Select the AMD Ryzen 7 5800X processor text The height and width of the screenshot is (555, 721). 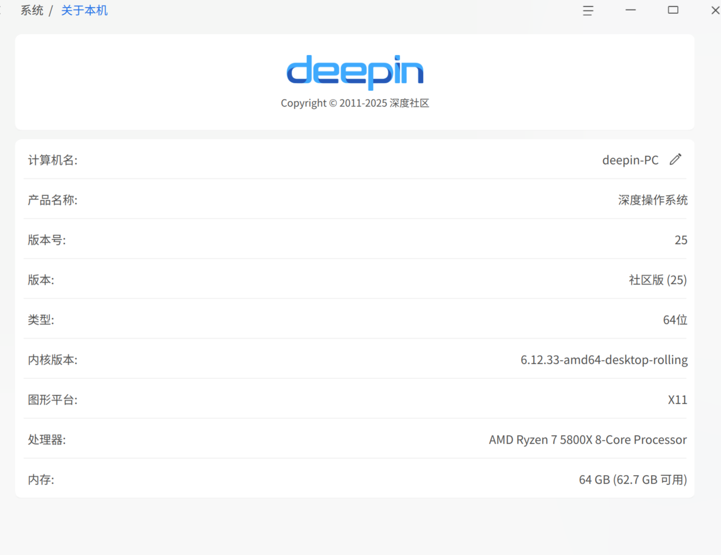pyautogui.click(x=588, y=440)
